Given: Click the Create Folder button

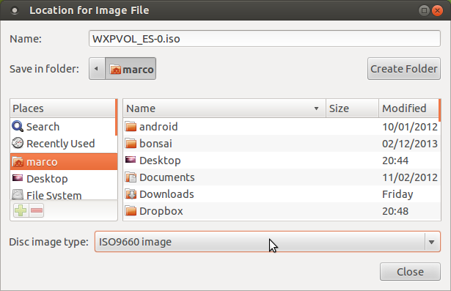Looking at the screenshot, I should [404, 69].
